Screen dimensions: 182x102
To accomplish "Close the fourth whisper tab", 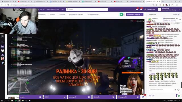I will (x=113, y=97).
